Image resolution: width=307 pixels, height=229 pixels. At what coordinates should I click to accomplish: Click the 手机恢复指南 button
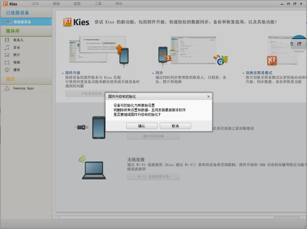point(92,94)
